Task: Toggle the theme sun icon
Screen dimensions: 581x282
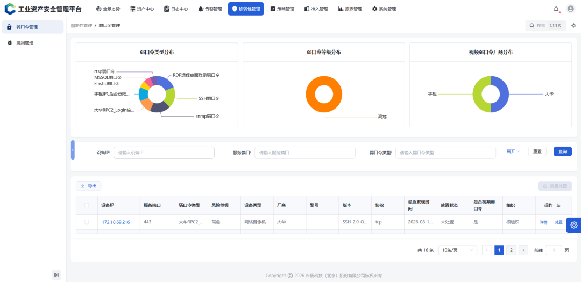Action: tap(573, 26)
